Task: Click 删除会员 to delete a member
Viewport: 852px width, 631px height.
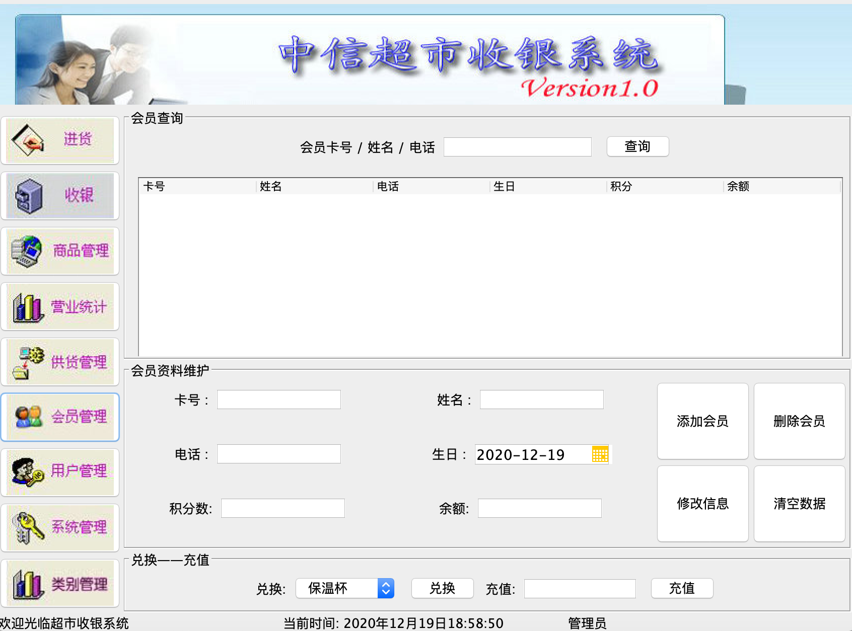Action: [799, 421]
